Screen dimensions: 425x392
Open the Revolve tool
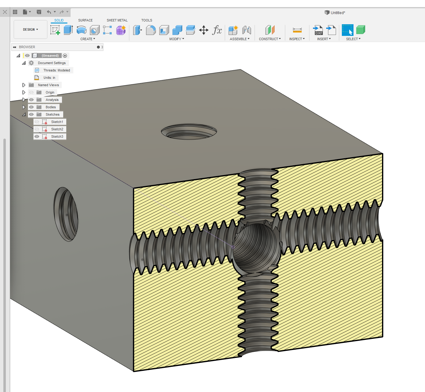click(81, 30)
